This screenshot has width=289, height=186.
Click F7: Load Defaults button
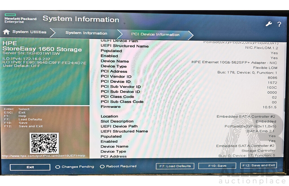coord(175,166)
